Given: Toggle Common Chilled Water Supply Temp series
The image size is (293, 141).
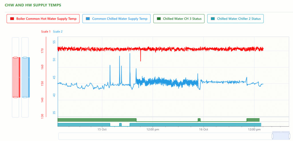Looking at the screenshot, I should pos(116,19).
